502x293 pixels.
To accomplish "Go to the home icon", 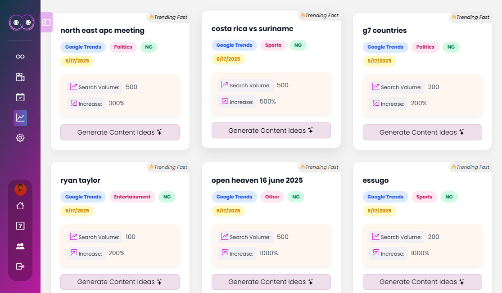I will pos(20,206).
